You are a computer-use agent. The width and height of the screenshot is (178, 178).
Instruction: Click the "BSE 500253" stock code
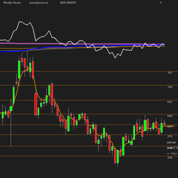68,2
